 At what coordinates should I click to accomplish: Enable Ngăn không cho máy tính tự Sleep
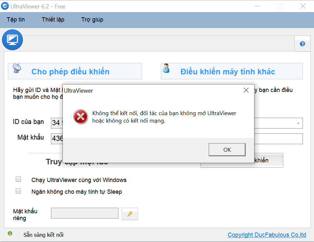coord(18,191)
